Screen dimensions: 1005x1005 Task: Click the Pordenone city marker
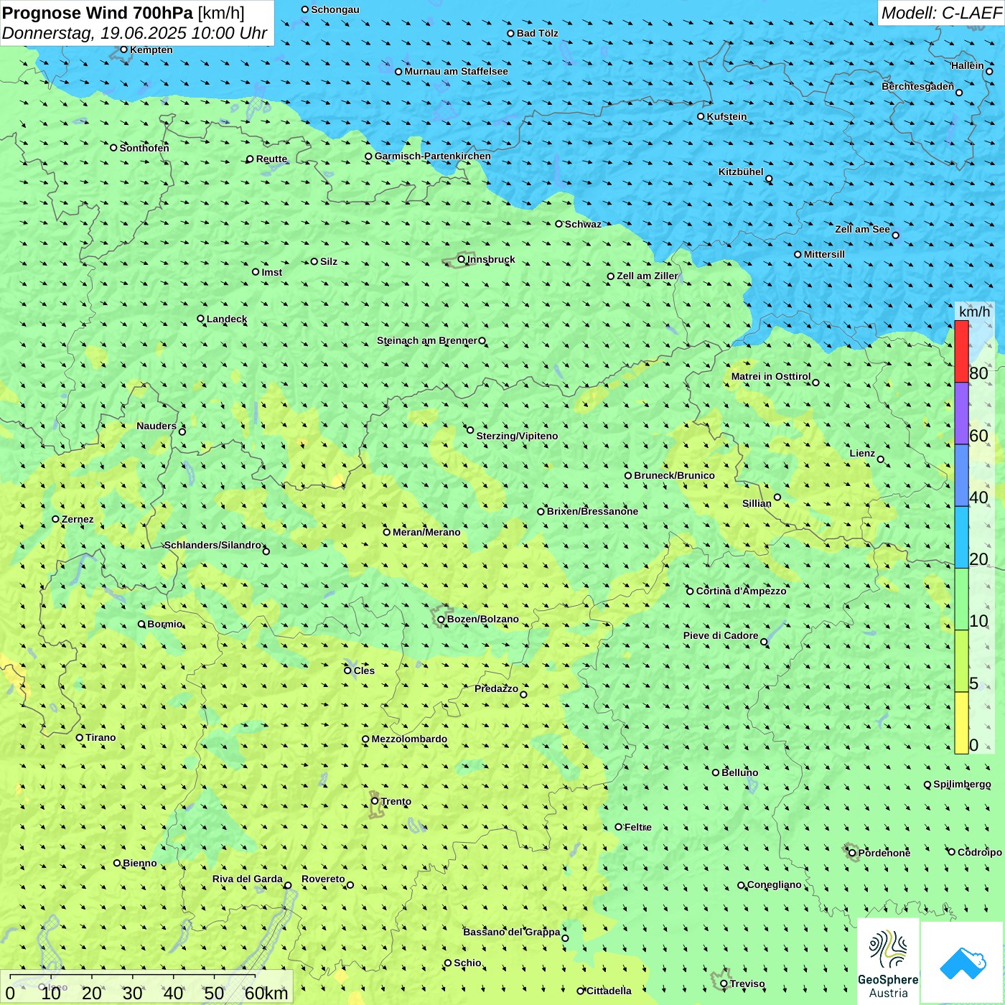tap(852, 853)
